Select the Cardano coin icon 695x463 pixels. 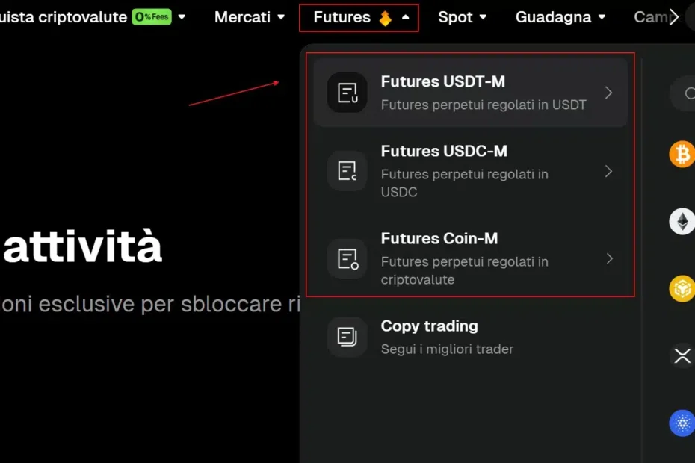tap(682, 423)
